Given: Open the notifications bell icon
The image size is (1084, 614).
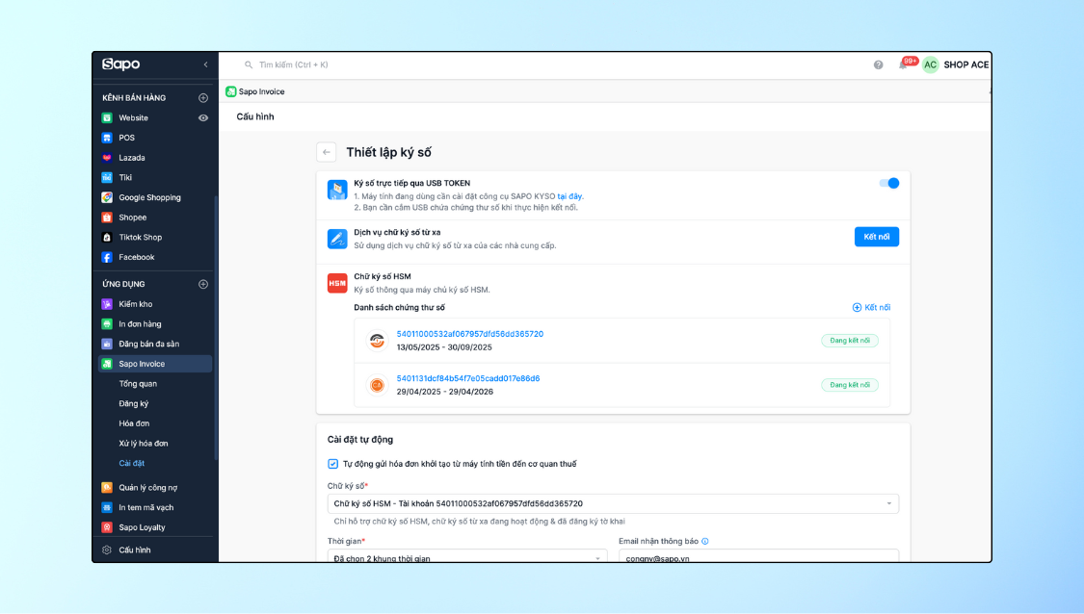Looking at the screenshot, I should coord(903,64).
